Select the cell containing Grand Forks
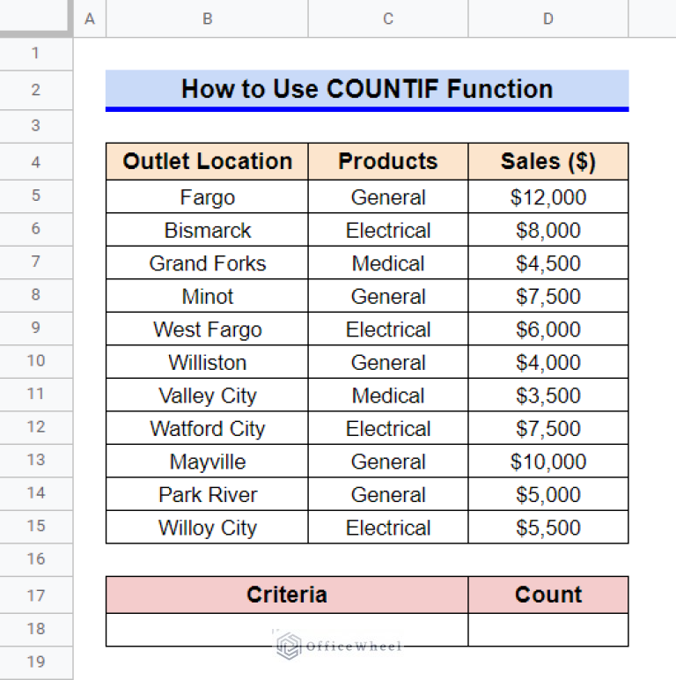The height and width of the screenshot is (680, 676). click(x=207, y=263)
